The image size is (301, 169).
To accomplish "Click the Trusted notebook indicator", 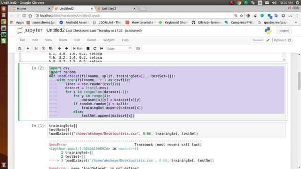I will (x=257, y=40).
